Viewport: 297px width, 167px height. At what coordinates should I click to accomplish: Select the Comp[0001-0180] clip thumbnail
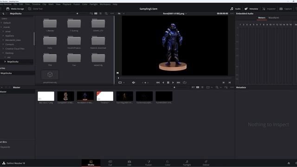65,96
